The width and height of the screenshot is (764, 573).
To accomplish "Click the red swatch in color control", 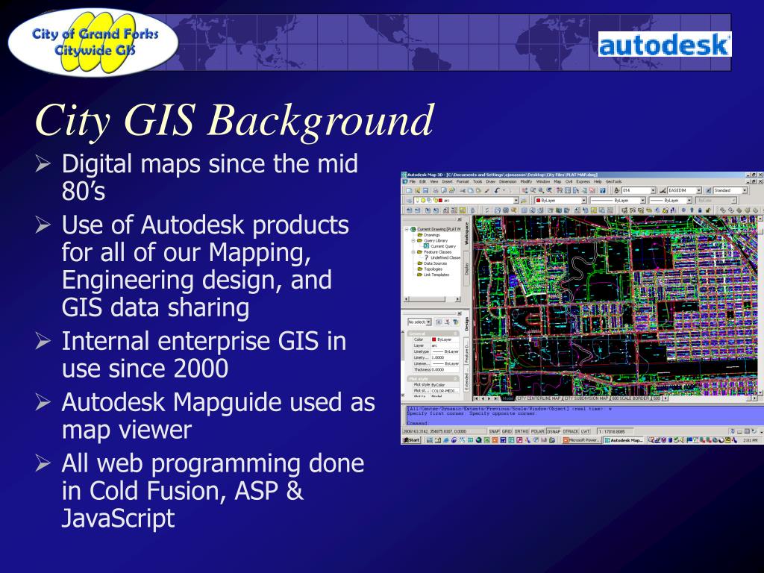I will tap(538, 200).
